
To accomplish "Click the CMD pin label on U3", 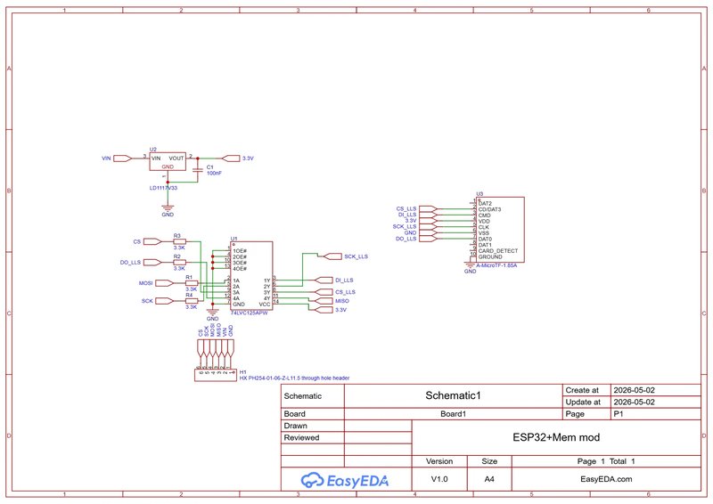I will (484, 215).
